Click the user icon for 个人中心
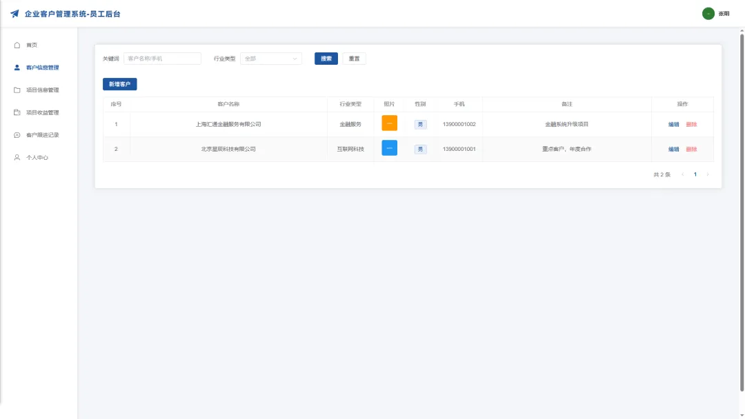Screen dimensions: 745x419 point(17,158)
